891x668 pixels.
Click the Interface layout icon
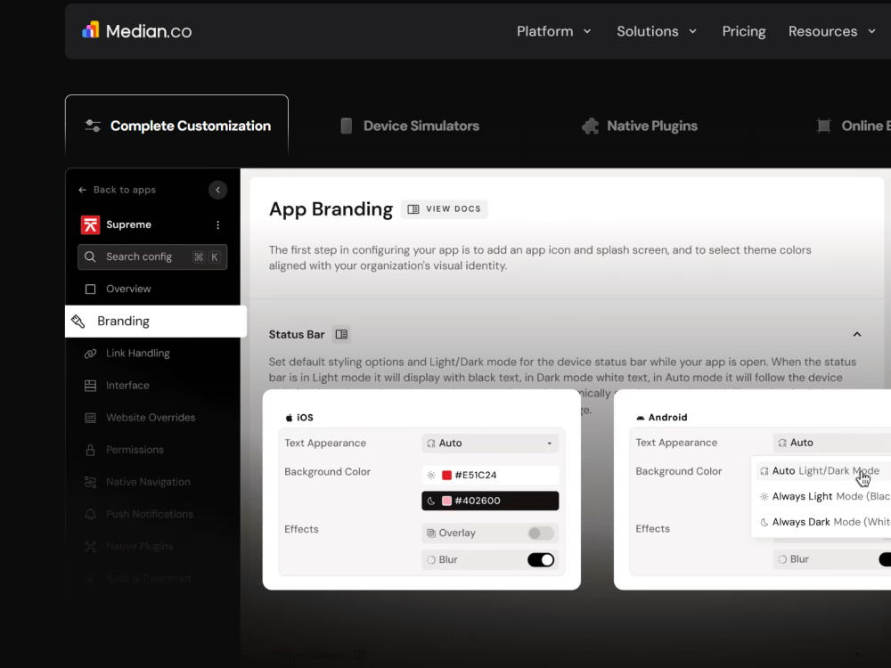(x=90, y=386)
